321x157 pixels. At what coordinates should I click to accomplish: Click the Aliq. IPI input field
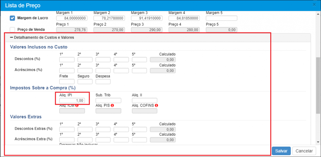tap(72, 100)
